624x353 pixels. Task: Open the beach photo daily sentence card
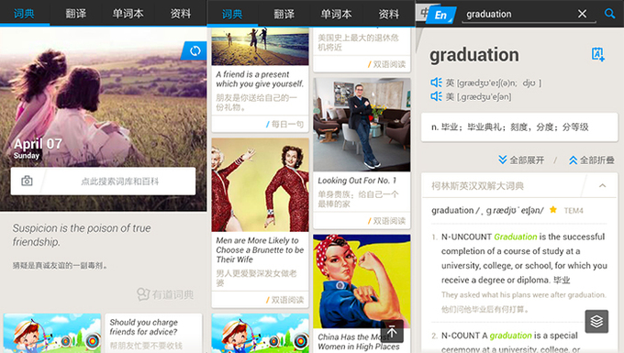261,46
